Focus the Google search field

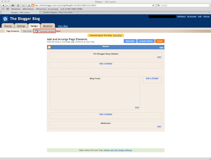tap(183, 5)
